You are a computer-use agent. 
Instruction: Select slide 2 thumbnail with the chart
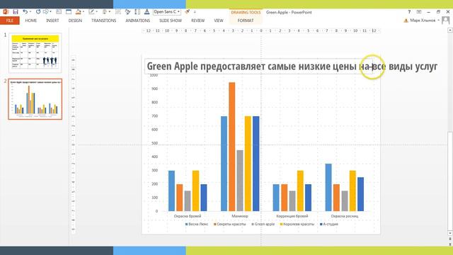[35, 99]
